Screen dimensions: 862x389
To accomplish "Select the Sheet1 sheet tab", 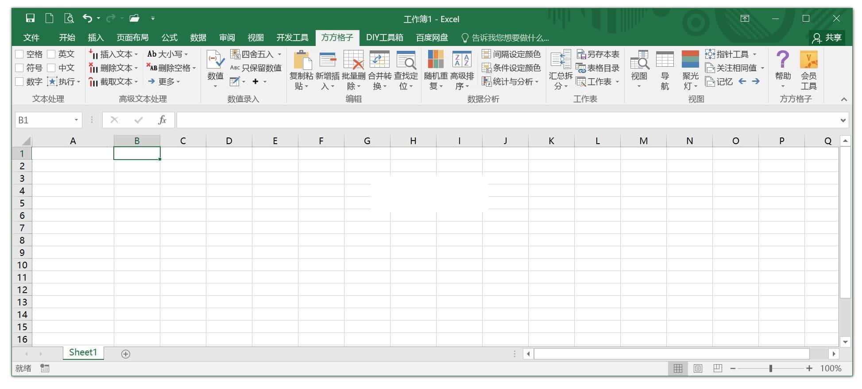I will (x=83, y=353).
